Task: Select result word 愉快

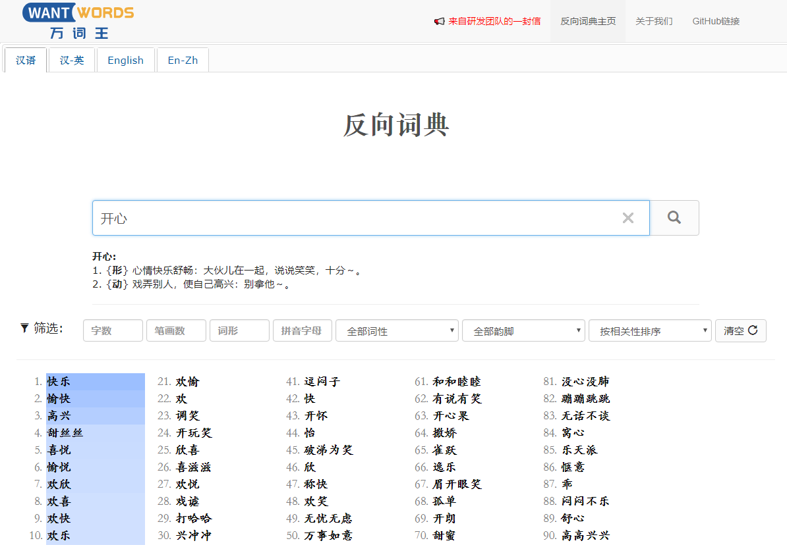Action: (59, 399)
